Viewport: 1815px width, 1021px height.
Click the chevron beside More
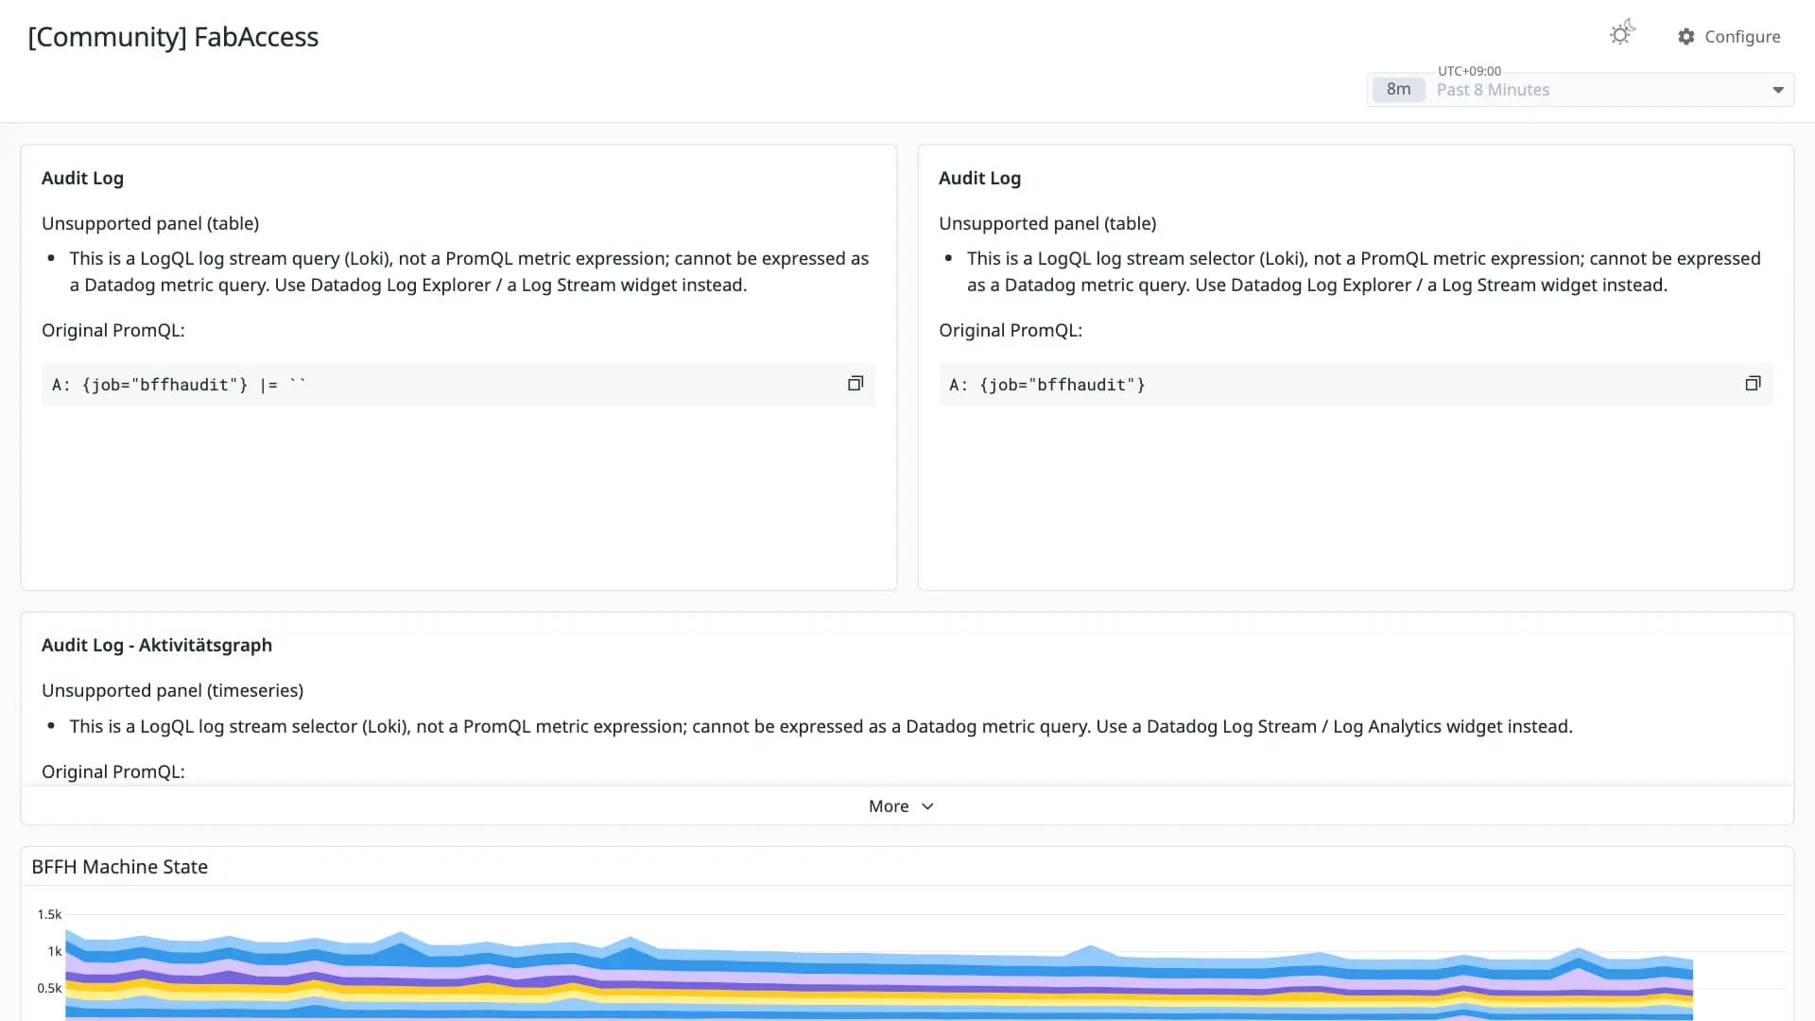(927, 806)
